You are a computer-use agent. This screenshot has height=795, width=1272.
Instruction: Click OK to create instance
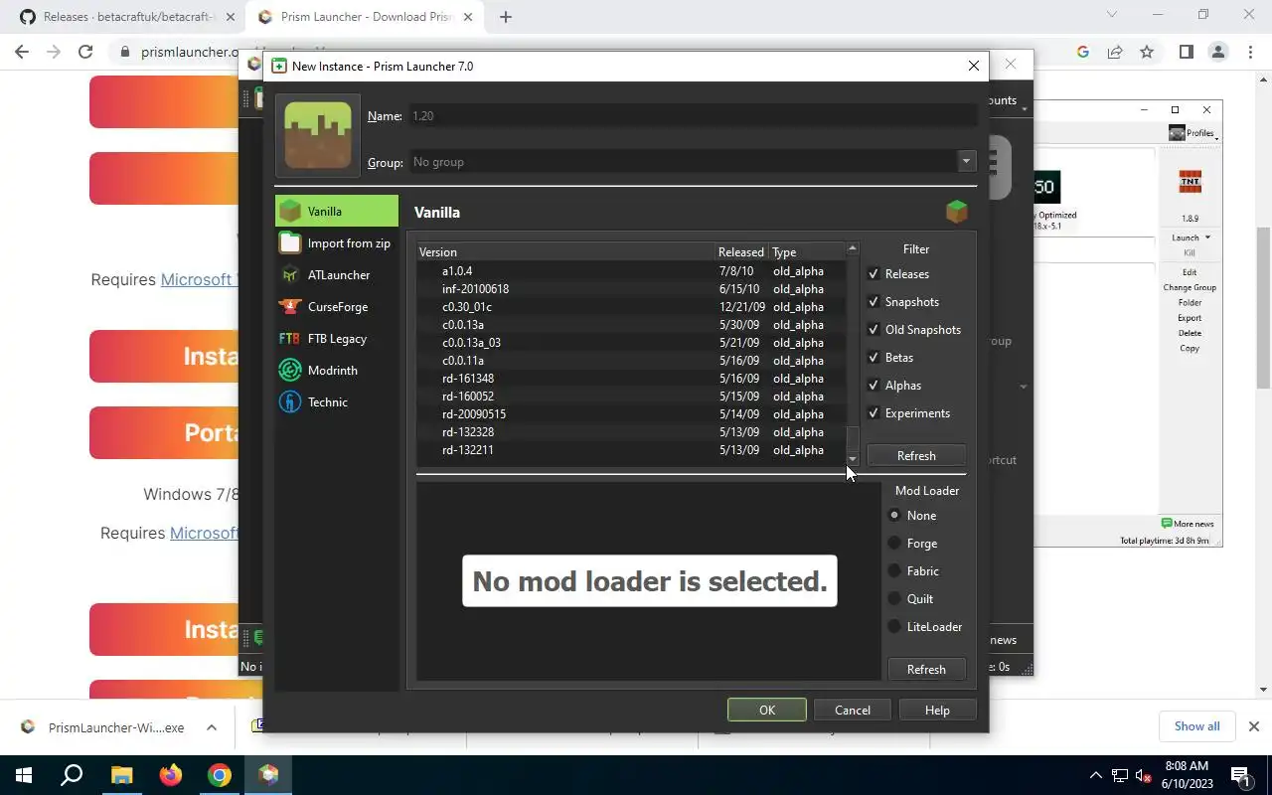click(766, 710)
